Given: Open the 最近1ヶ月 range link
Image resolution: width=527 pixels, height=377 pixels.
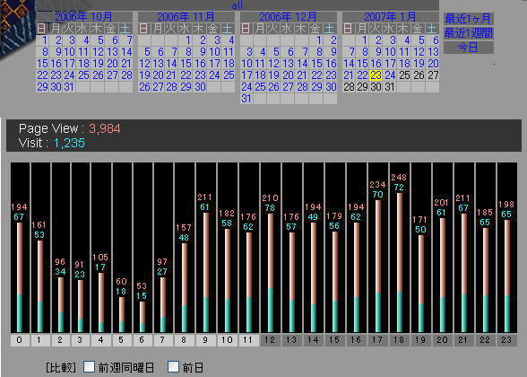Looking at the screenshot, I should click(469, 19).
